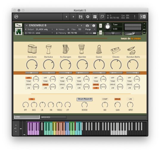Click the instrument header volume slider
160x152 pixels.
pos(133,33)
